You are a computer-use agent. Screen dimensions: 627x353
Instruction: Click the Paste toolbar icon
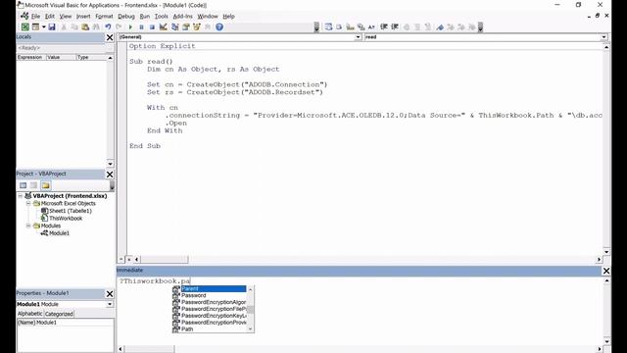(x=85, y=26)
